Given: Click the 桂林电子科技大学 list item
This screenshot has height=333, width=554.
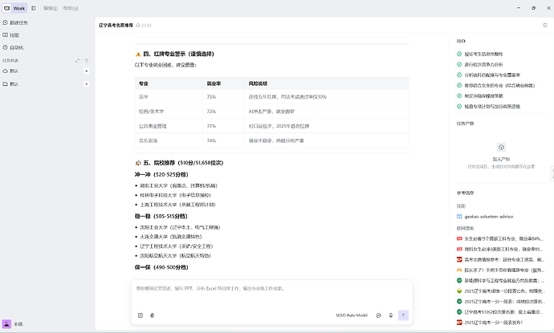Looking at the screenshot, I should (175, 195).
